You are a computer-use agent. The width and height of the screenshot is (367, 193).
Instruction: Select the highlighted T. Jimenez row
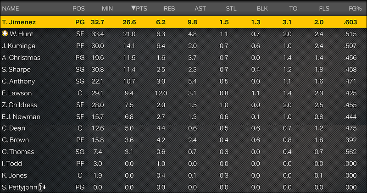coord(183,22)
